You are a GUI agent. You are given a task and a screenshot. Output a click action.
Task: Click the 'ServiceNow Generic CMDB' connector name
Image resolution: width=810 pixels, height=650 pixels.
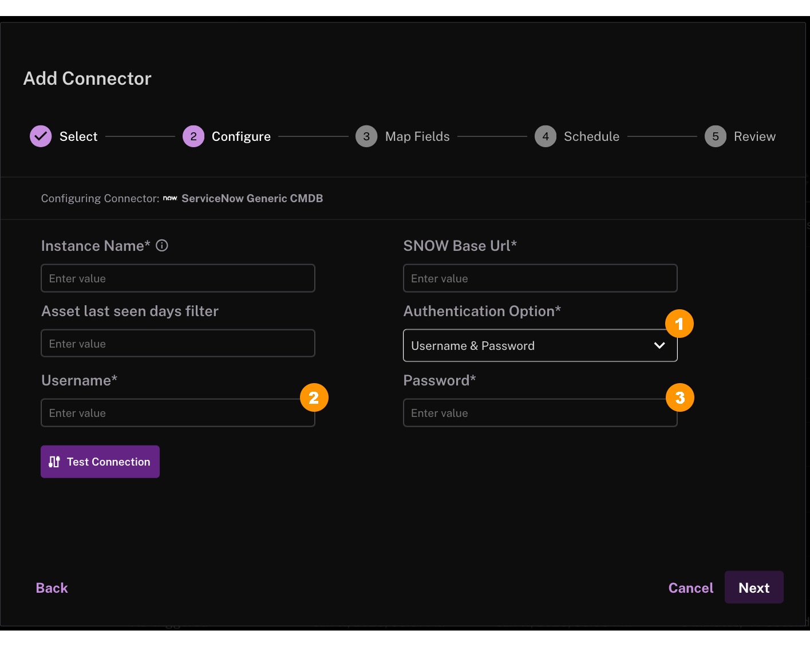(x=252, y=198)
